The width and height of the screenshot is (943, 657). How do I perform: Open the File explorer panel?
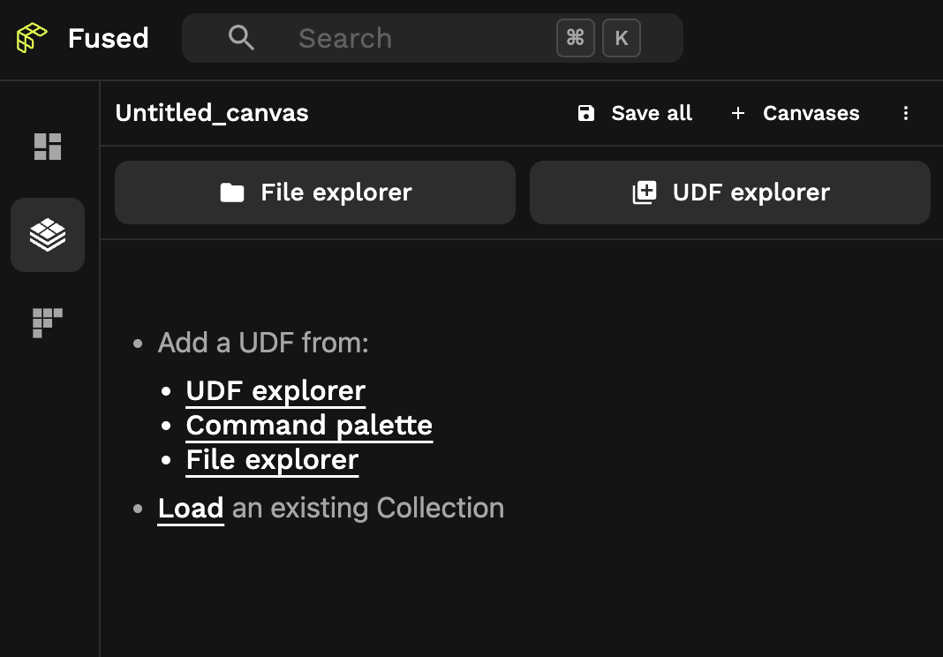tap(315, 192)
